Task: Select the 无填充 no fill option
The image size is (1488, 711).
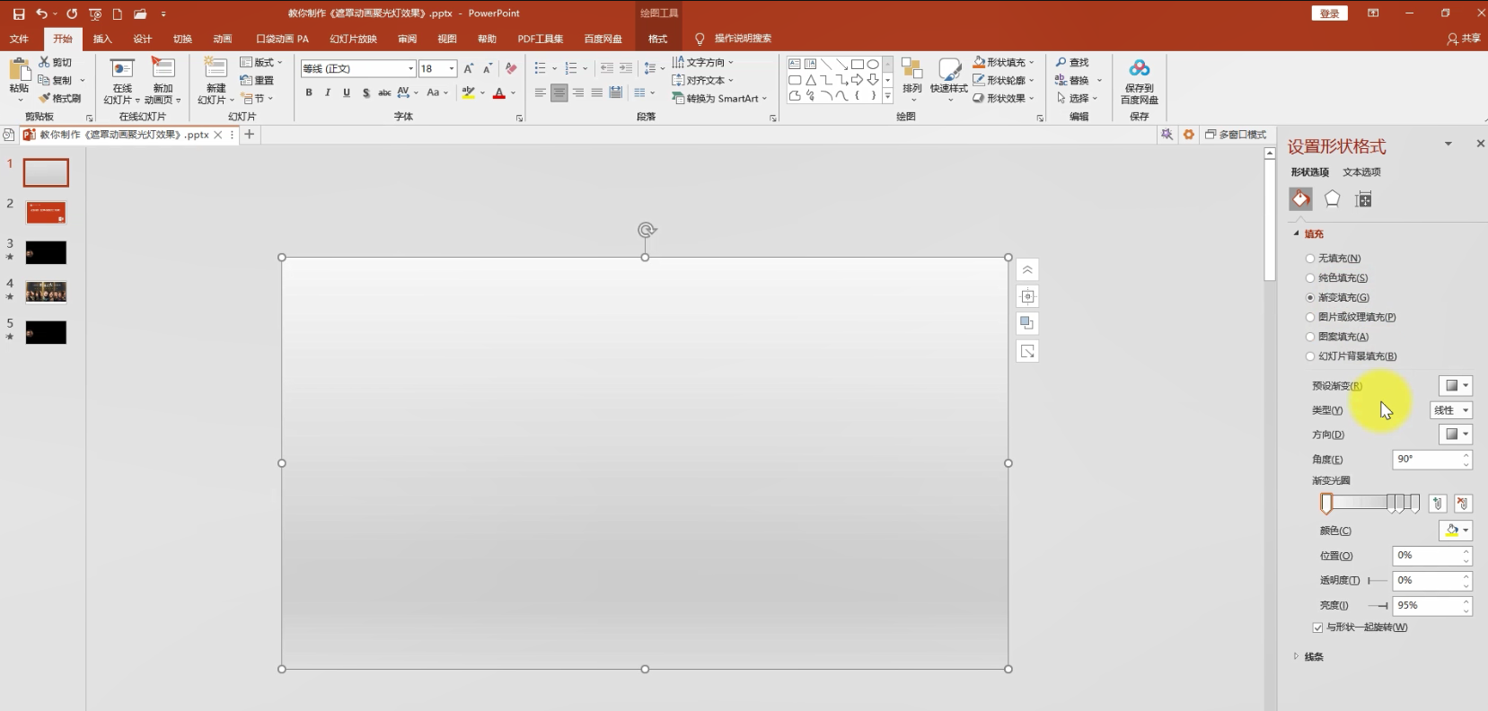Action: click(x=1310, y=259)
